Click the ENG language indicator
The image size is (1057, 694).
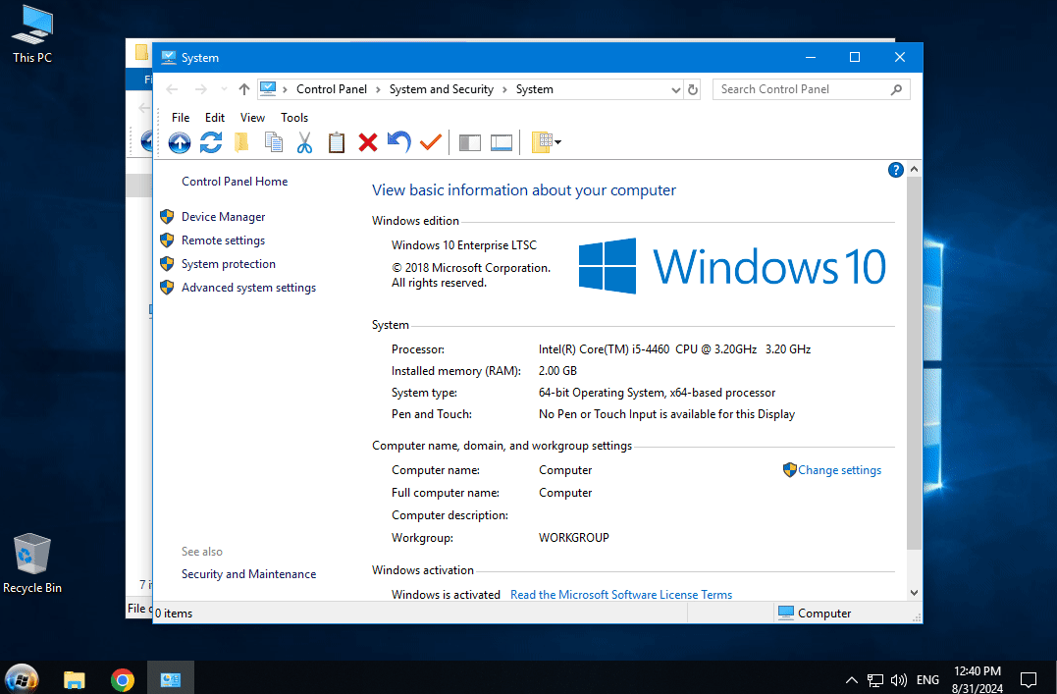tap(927, 680)
